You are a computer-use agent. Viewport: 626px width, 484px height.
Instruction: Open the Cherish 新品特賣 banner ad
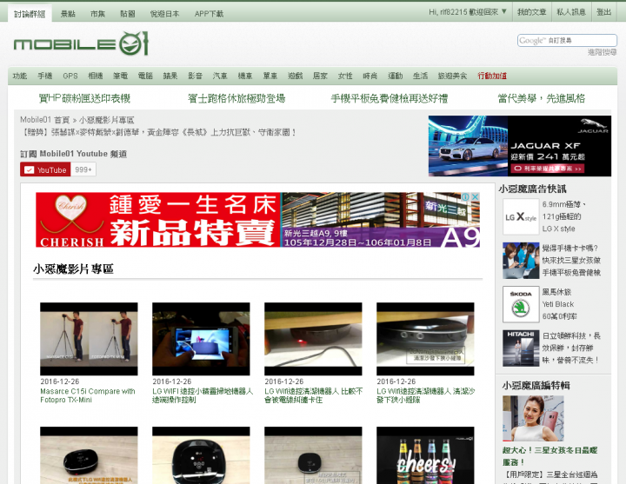[258, 220]
